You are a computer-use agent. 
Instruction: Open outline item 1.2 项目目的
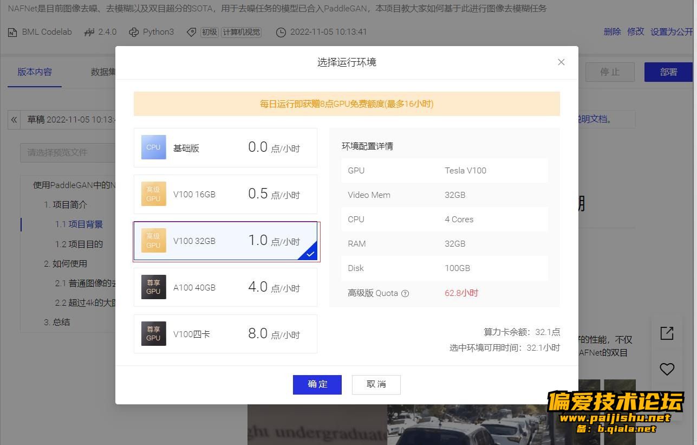pyautogui.click(x=79, y=244)
